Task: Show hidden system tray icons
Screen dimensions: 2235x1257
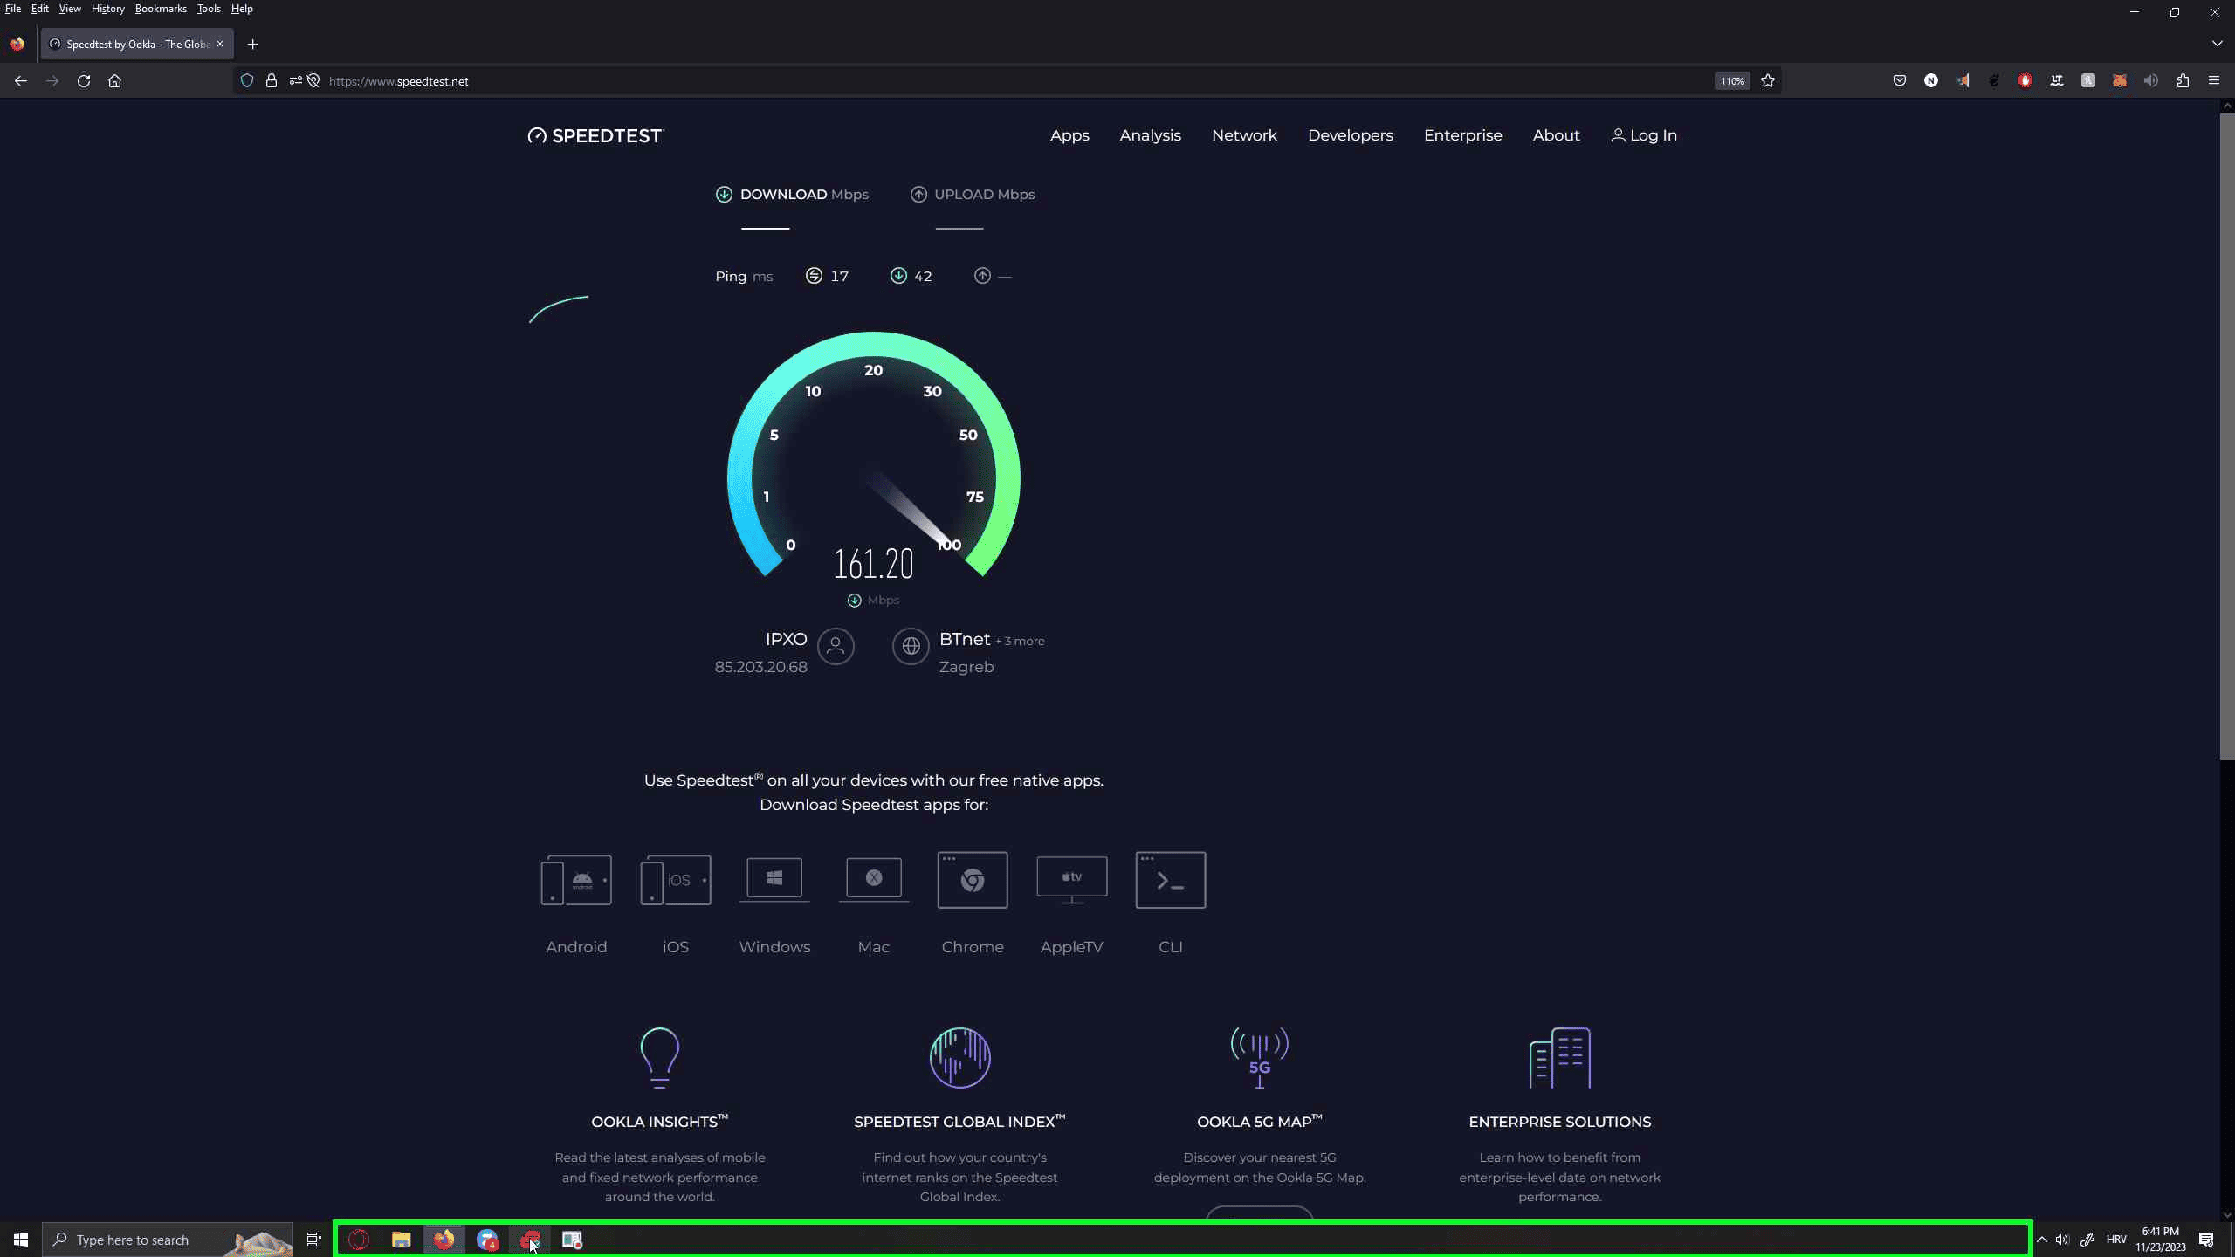Action: click(x=2041, y=1240)
